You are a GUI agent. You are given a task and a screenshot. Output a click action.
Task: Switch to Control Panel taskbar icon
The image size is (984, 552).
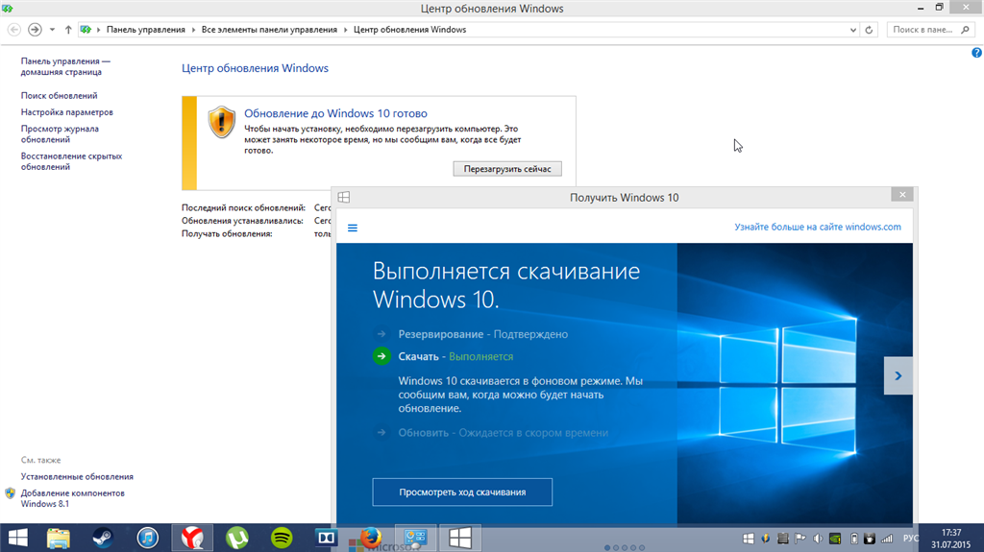pos(415,538)
